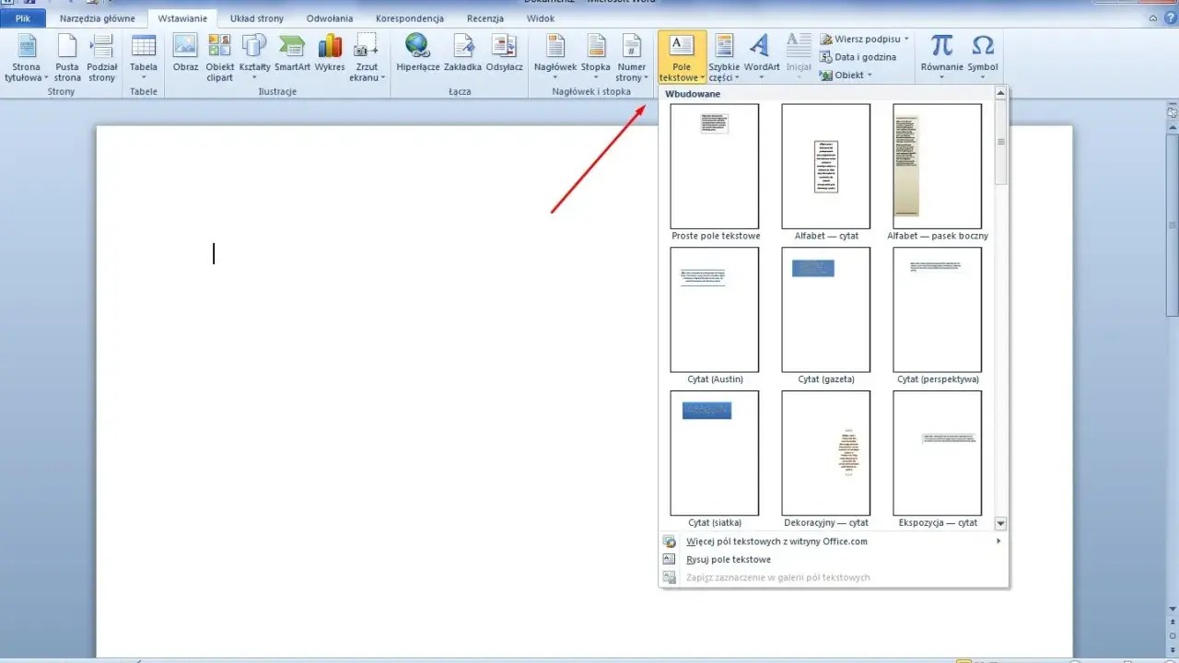Open the Szybkie części dropdown
Image resolution: width=1179 pixels, height=663 pixels.
[x=724, y=58]
